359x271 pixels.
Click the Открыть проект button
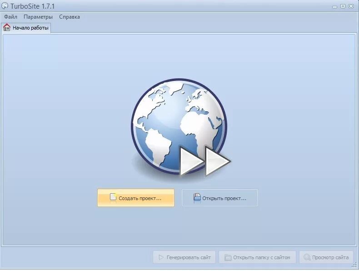coord(220,198)
